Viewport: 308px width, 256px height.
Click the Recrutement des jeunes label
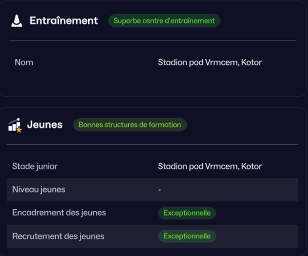click(58, 236)
